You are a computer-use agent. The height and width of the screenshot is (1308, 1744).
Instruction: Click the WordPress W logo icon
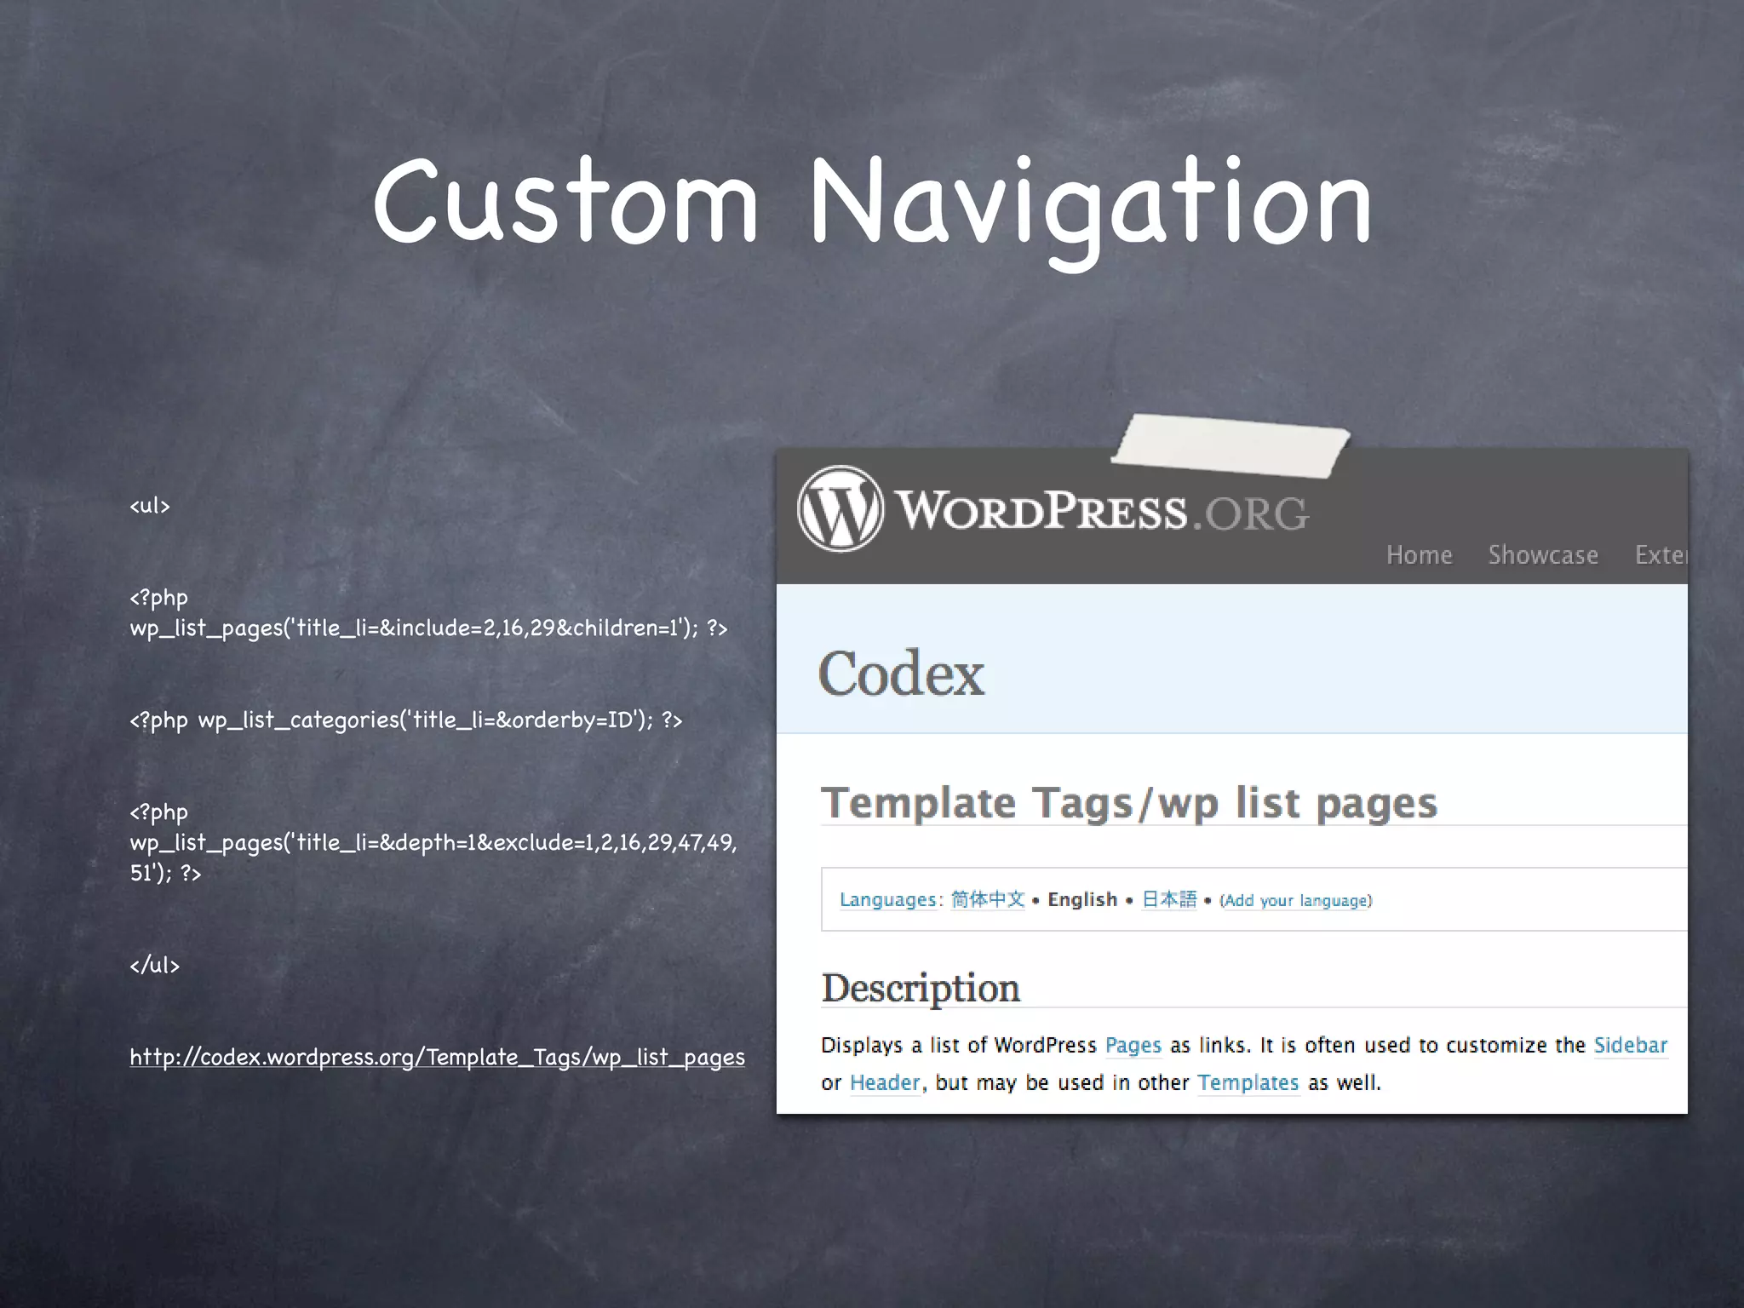[840, 508]
